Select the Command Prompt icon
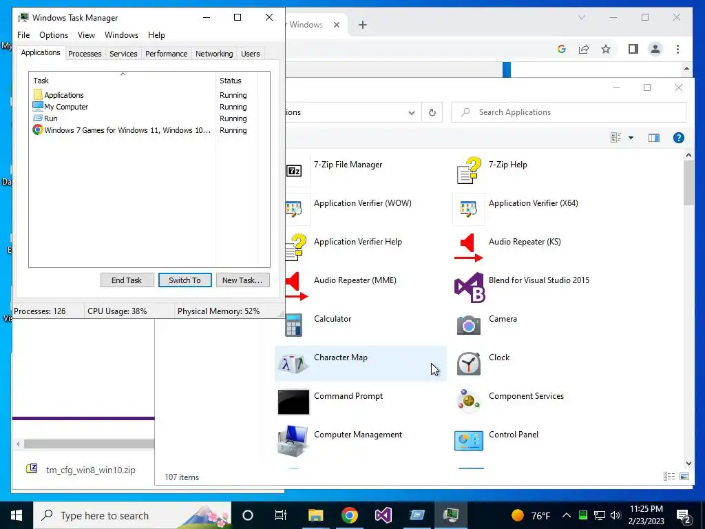 point(293,402)
